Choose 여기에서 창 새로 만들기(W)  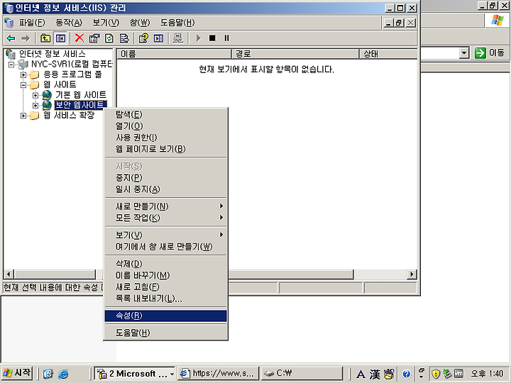click(165, 247)
